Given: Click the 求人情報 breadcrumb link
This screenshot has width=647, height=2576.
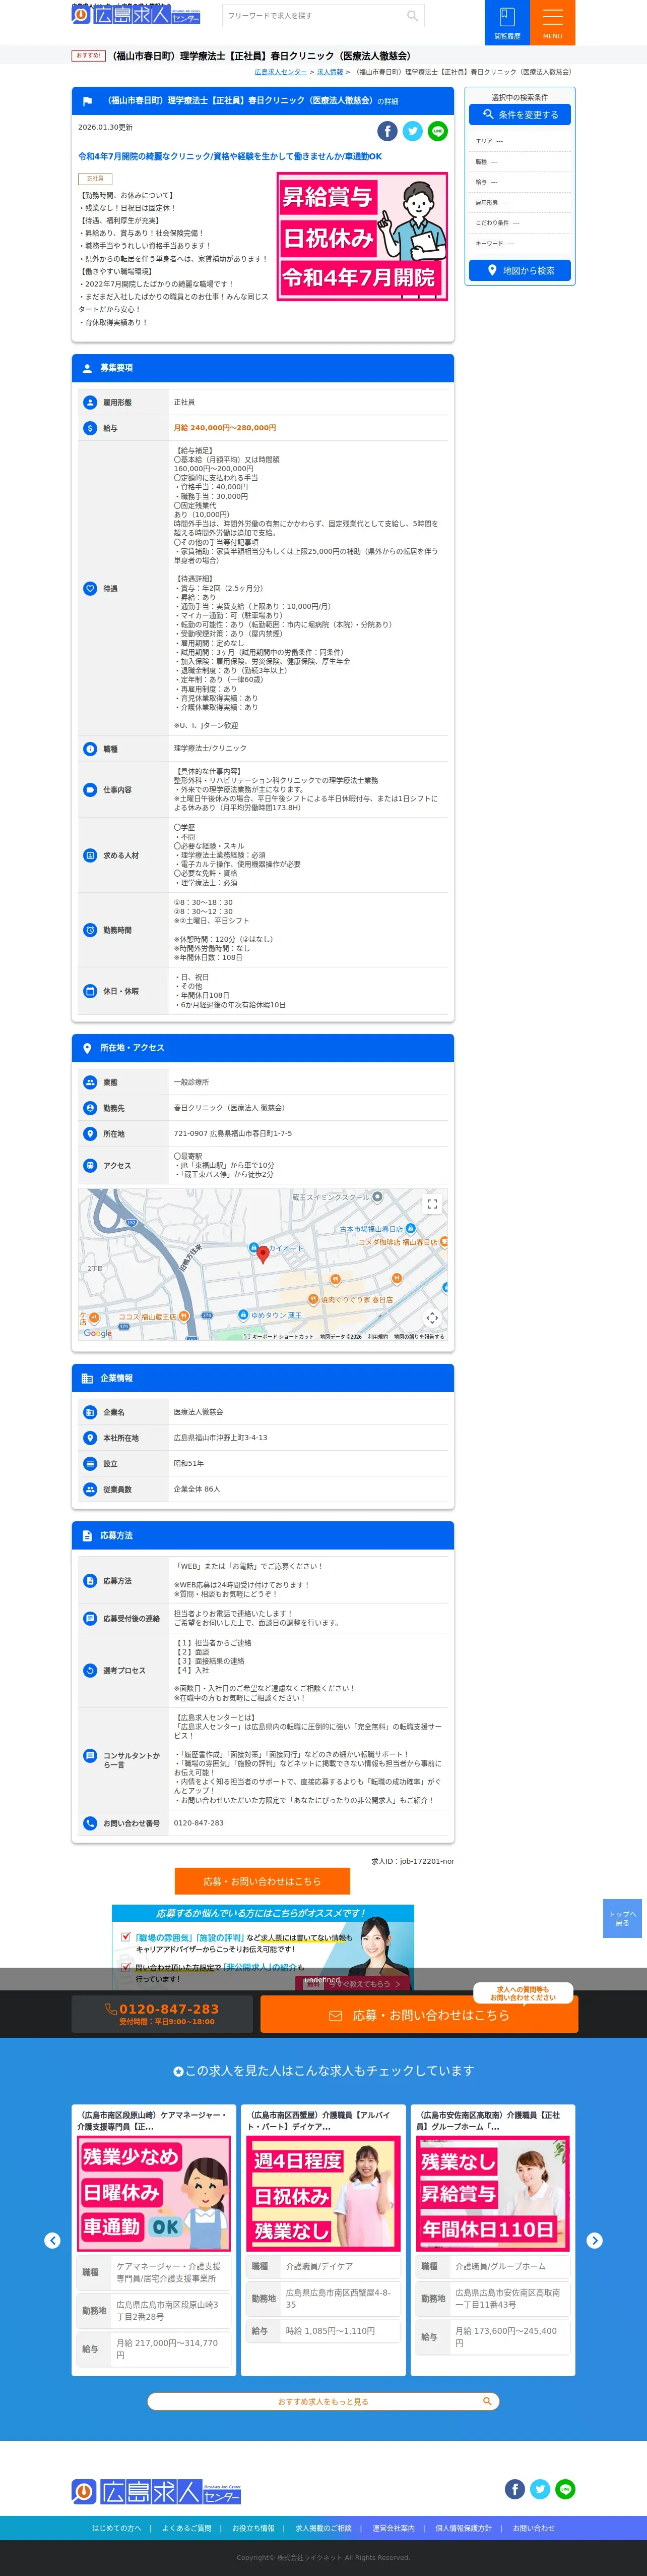Looking at the screenshot, I should click(x=330, y=72).
